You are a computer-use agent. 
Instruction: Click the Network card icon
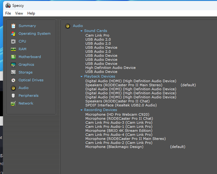click(x=13, y=104)
